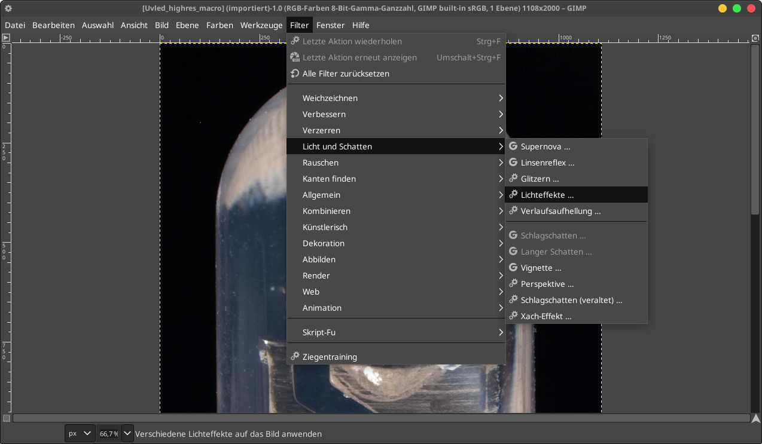Open px unit dropdown
The image size is (762, 444).
(x=80, y=433)
